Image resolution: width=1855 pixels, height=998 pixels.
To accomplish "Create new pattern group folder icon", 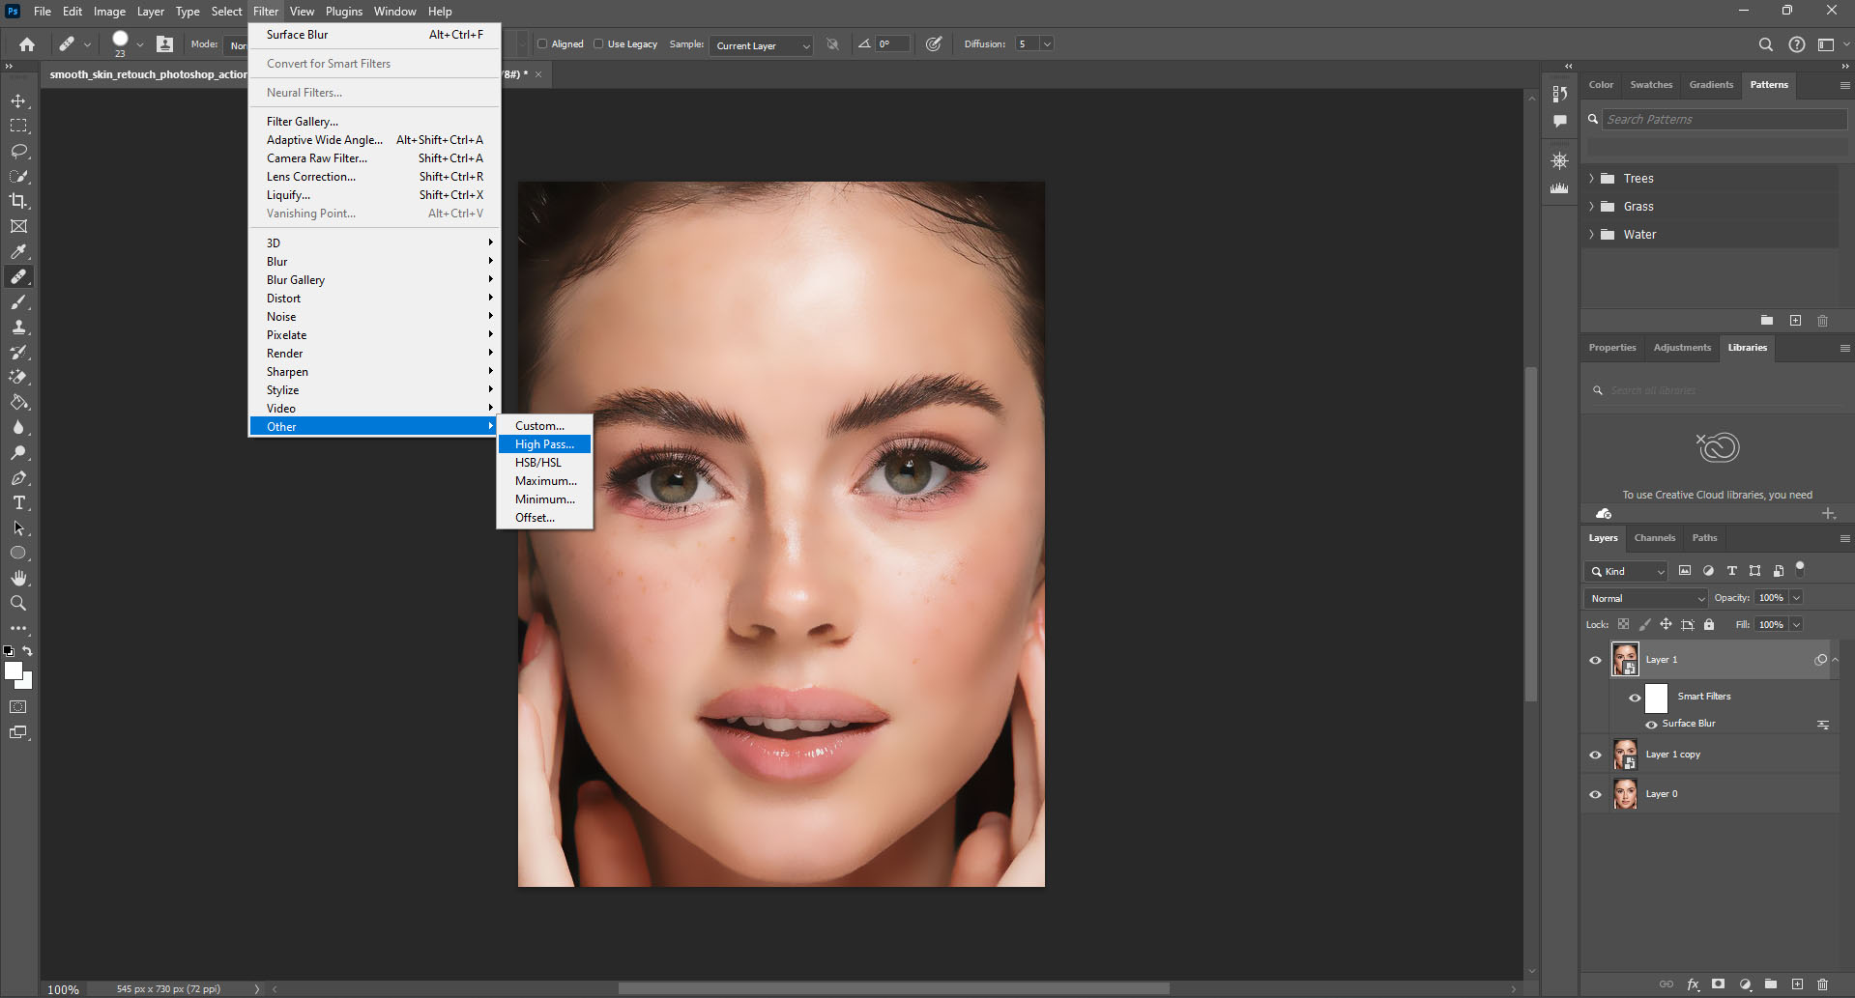I will [x=1767, y=321].
